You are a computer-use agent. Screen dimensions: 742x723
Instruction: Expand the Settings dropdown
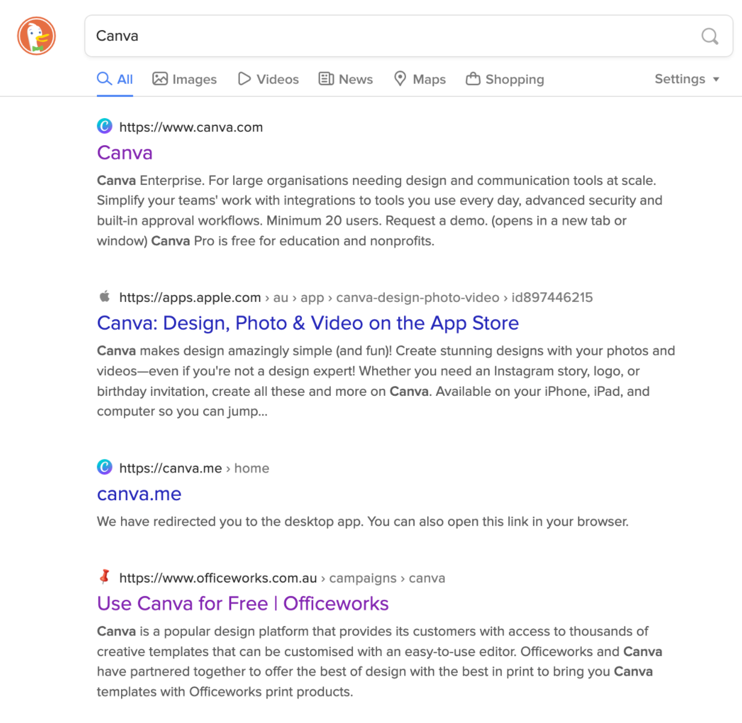pos(687,79)
